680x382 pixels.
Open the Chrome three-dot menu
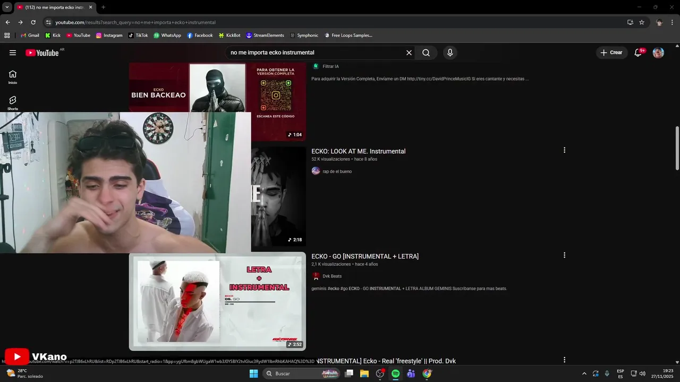point(673,22)
